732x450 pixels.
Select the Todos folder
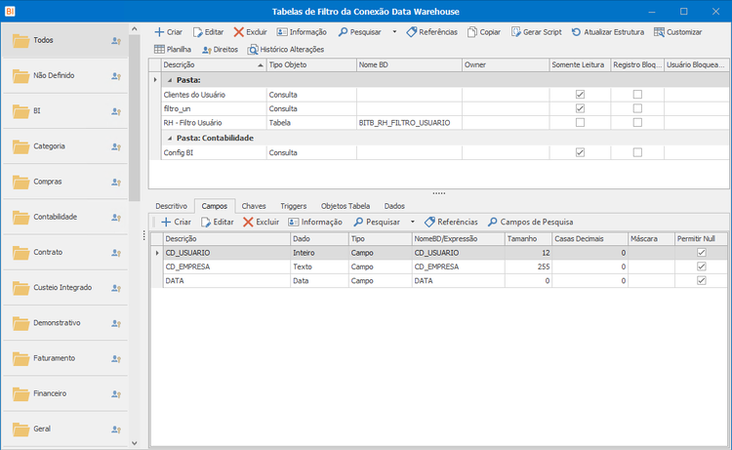tap(64, 41)
